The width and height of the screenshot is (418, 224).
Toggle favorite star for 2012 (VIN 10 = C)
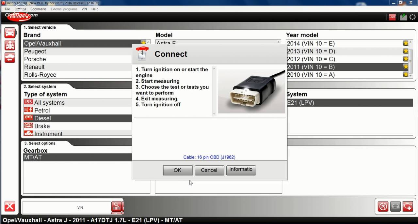point(406,59)
